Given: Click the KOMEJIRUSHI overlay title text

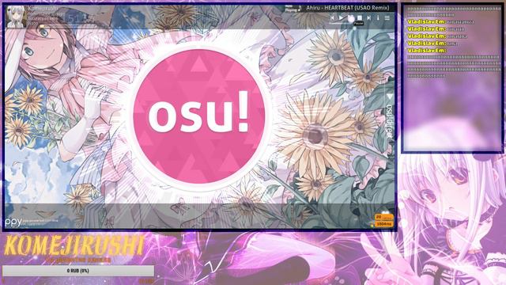Looking at the screenshot, I should coord(74,245).
